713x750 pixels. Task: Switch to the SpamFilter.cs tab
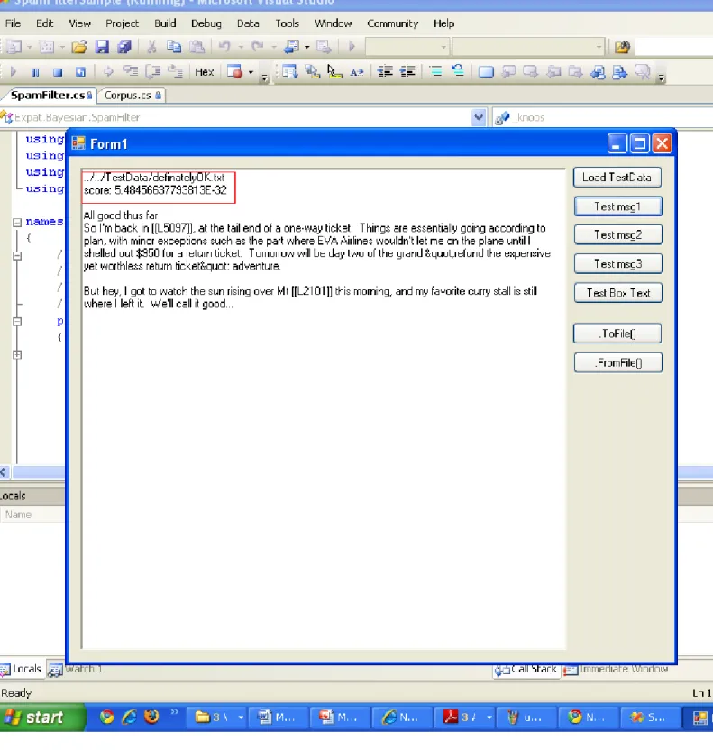click(49, 96)
